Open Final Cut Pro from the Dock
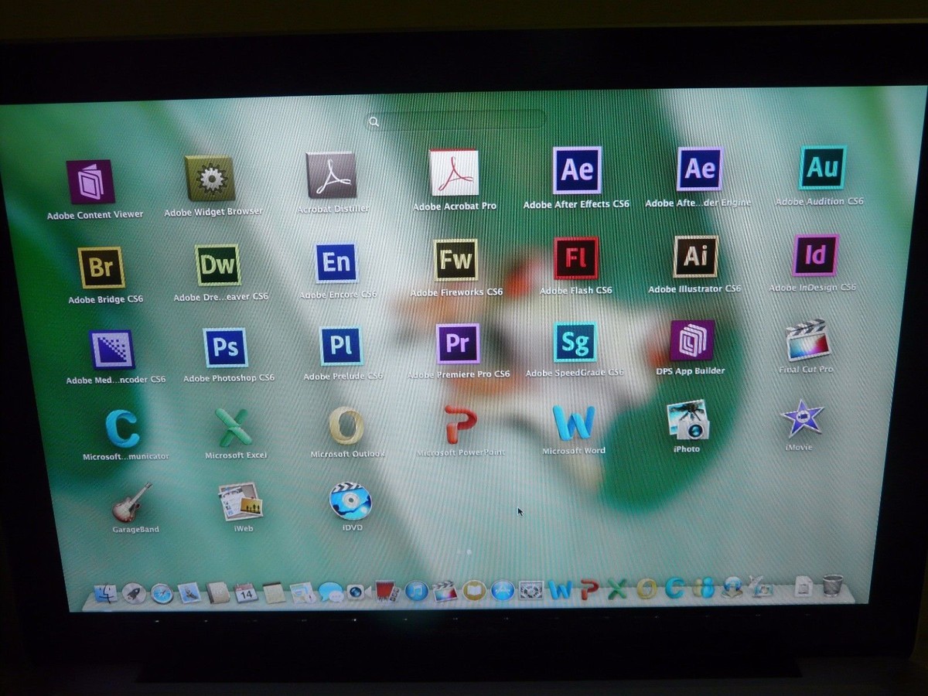This screenshot has width=928, height=696. click(445, 592)
